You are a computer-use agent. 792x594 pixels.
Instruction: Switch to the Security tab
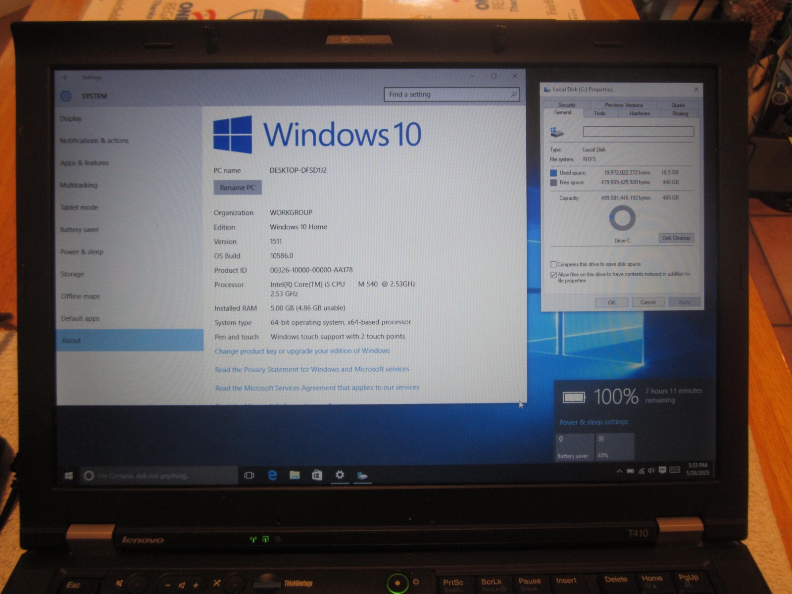567,105
